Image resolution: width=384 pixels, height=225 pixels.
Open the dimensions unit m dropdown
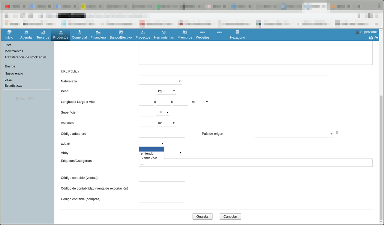tap(199, 102)
